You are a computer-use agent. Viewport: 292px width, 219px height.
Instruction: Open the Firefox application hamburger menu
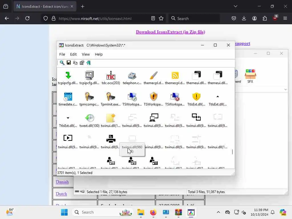(x=285, y=18)
